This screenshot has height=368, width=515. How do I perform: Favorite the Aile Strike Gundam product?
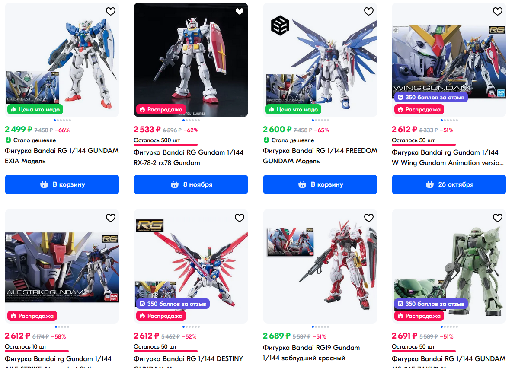pyautogui.click(x=111, y=218)
